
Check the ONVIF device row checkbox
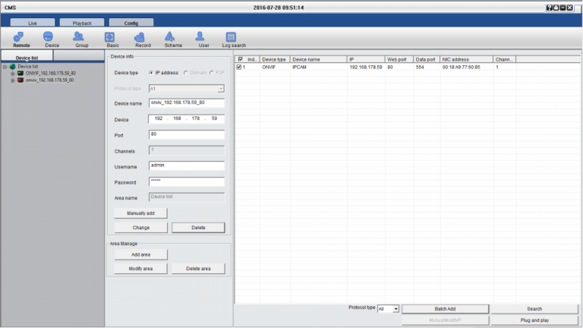[x=239, y=68]
